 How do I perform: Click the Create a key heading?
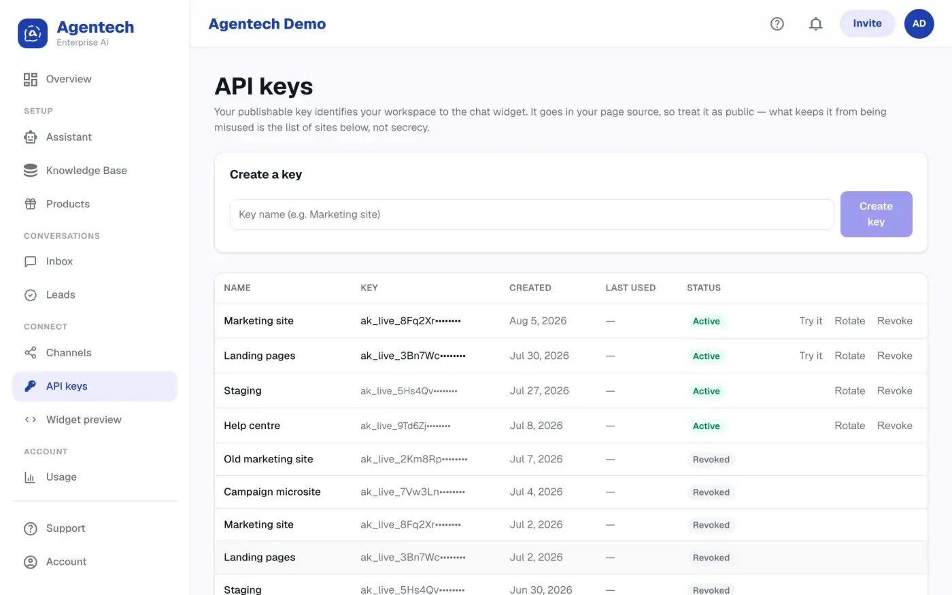[x=266, y=175]
